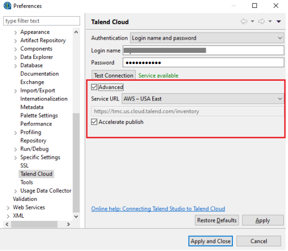Click the Talend logo in title bar

pos(7,6)
